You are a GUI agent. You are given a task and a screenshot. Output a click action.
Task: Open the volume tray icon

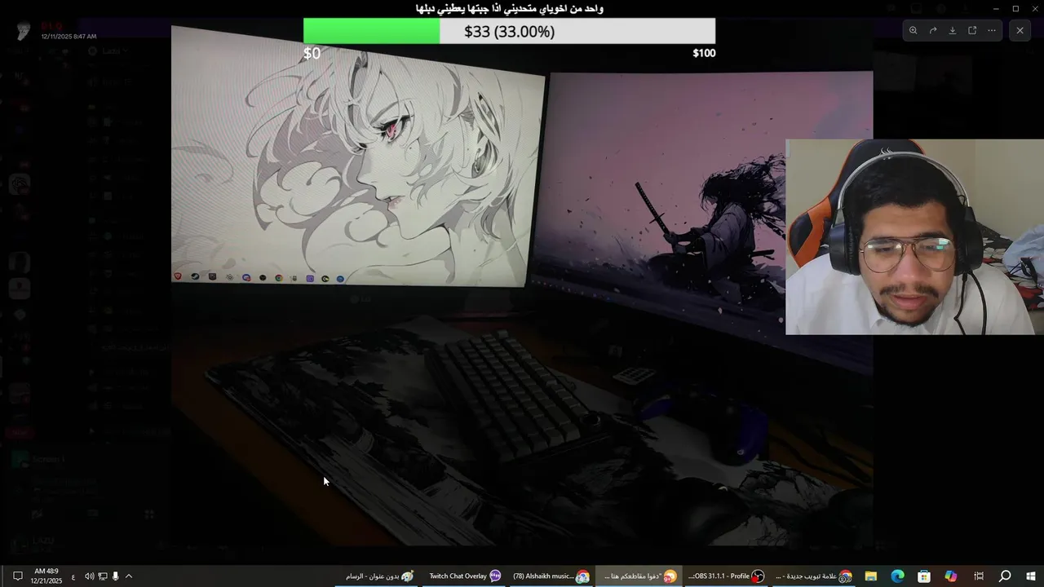click(x=89, y=576)
